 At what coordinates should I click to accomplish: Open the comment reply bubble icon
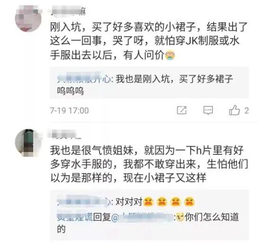pos(208,110)
